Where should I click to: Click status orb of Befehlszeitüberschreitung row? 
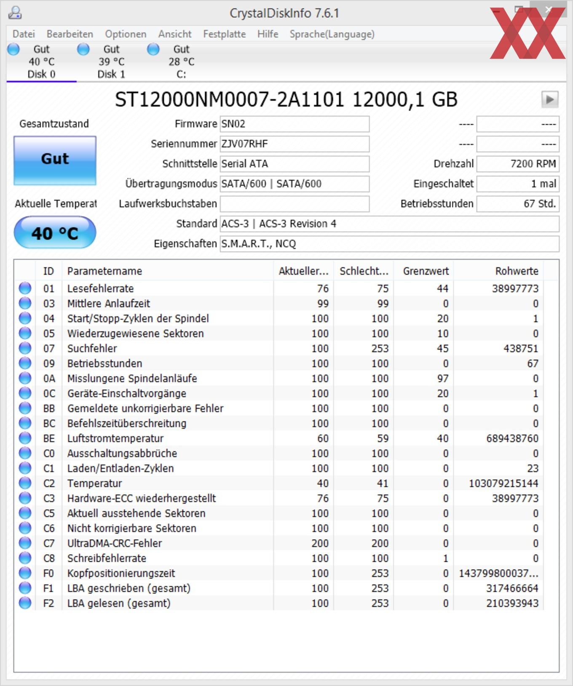[25, 423]
